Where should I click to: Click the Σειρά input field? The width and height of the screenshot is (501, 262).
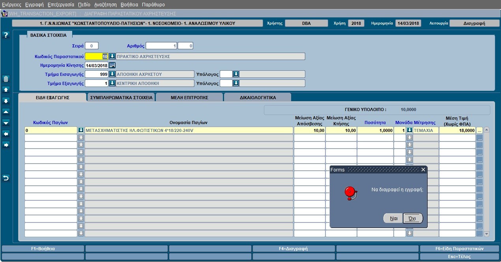tap(92, 46)
